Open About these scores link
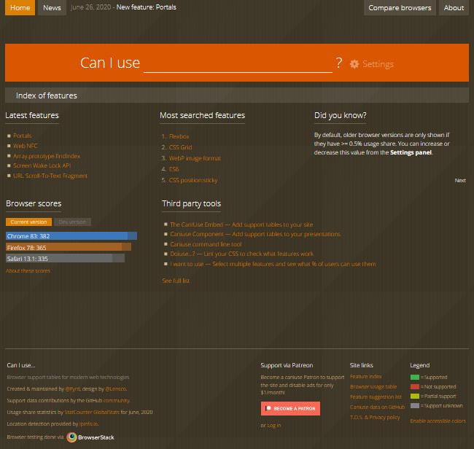This screenshot has width=474, height=449. pyautogui.click(x=28, y=270)
